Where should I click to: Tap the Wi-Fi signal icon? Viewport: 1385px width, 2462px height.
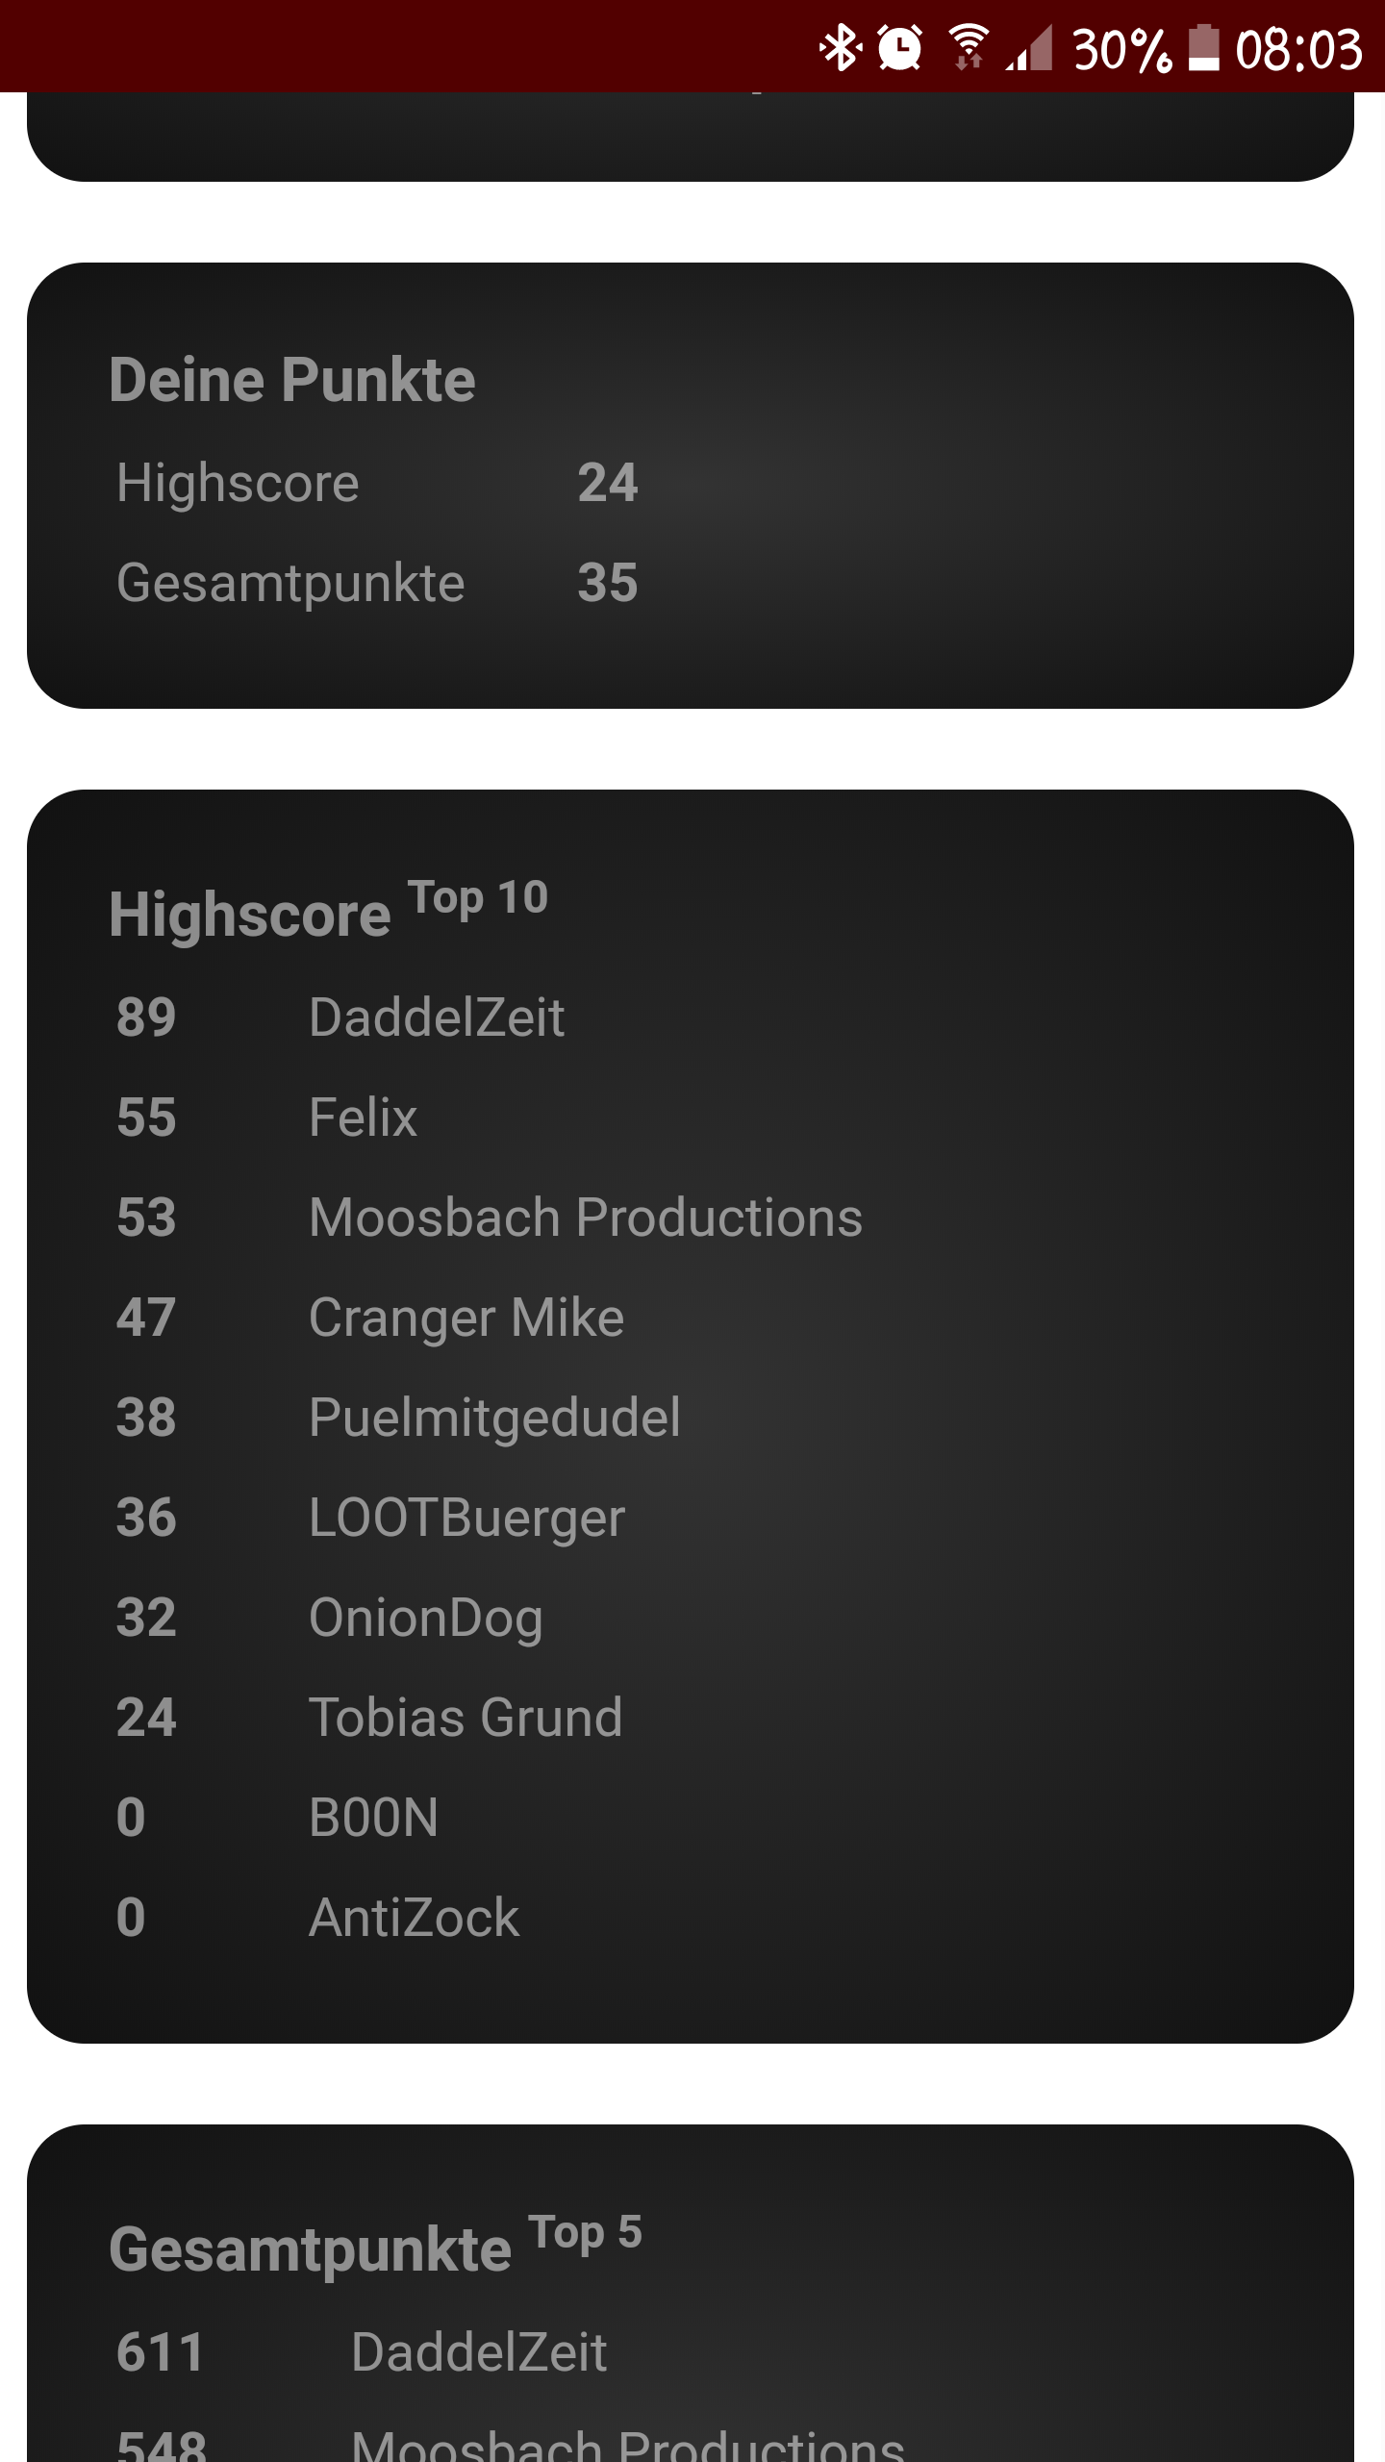click(x=968, y=48)
